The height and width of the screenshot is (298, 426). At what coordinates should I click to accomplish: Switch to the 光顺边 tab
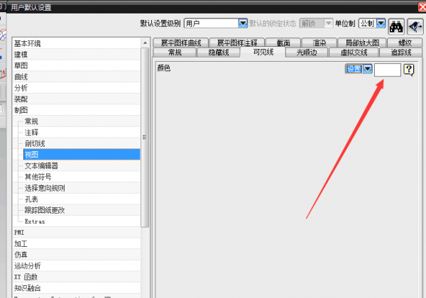pyautogui.click(x=307, y=52)
